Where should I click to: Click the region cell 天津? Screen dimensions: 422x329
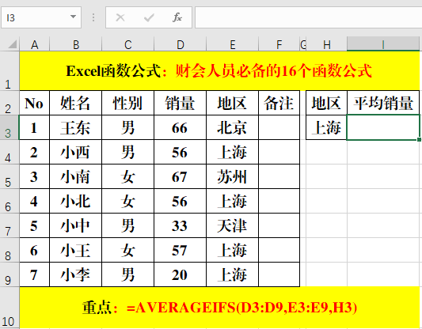(232, 225)
